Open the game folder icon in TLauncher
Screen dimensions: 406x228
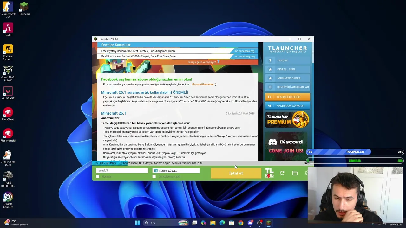click(295, 173)
